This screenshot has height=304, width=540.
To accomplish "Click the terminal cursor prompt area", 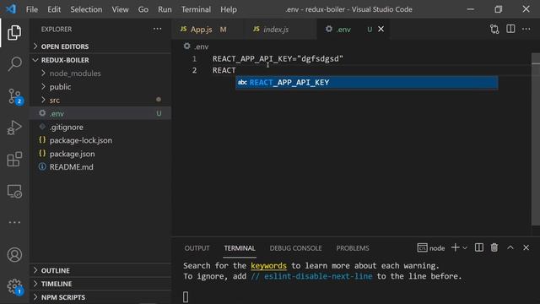I will (x=186, y=296).
